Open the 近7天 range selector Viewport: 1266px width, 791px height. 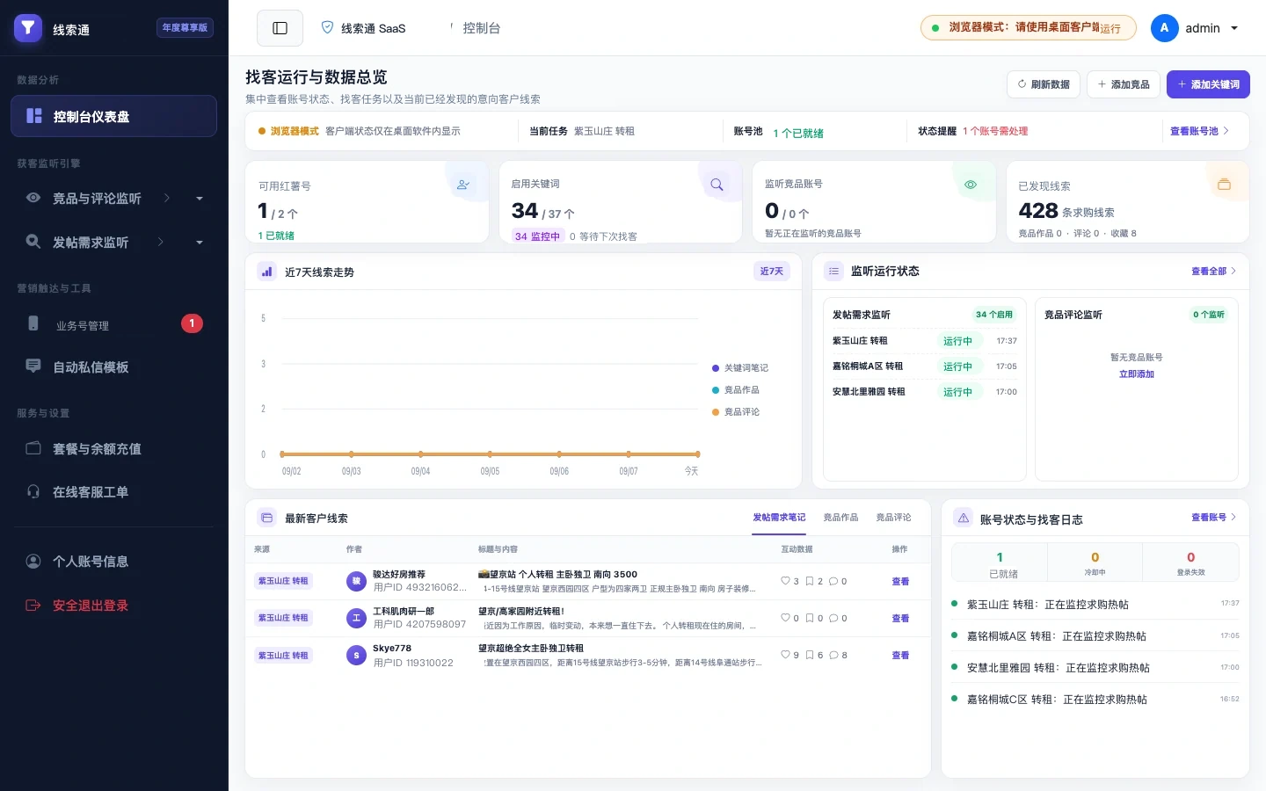771,272
